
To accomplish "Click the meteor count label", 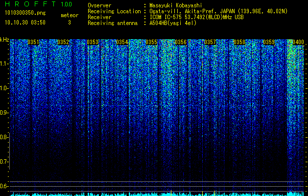I will pos(70,15).
